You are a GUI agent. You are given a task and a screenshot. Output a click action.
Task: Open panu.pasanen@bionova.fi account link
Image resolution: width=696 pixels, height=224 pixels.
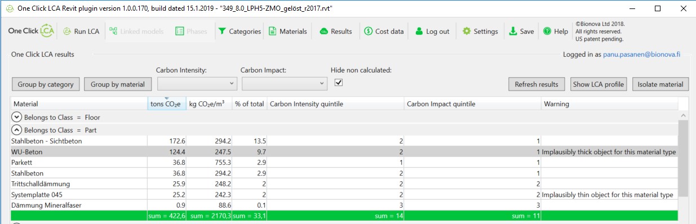pyautogui.click(x=642, y=55)
